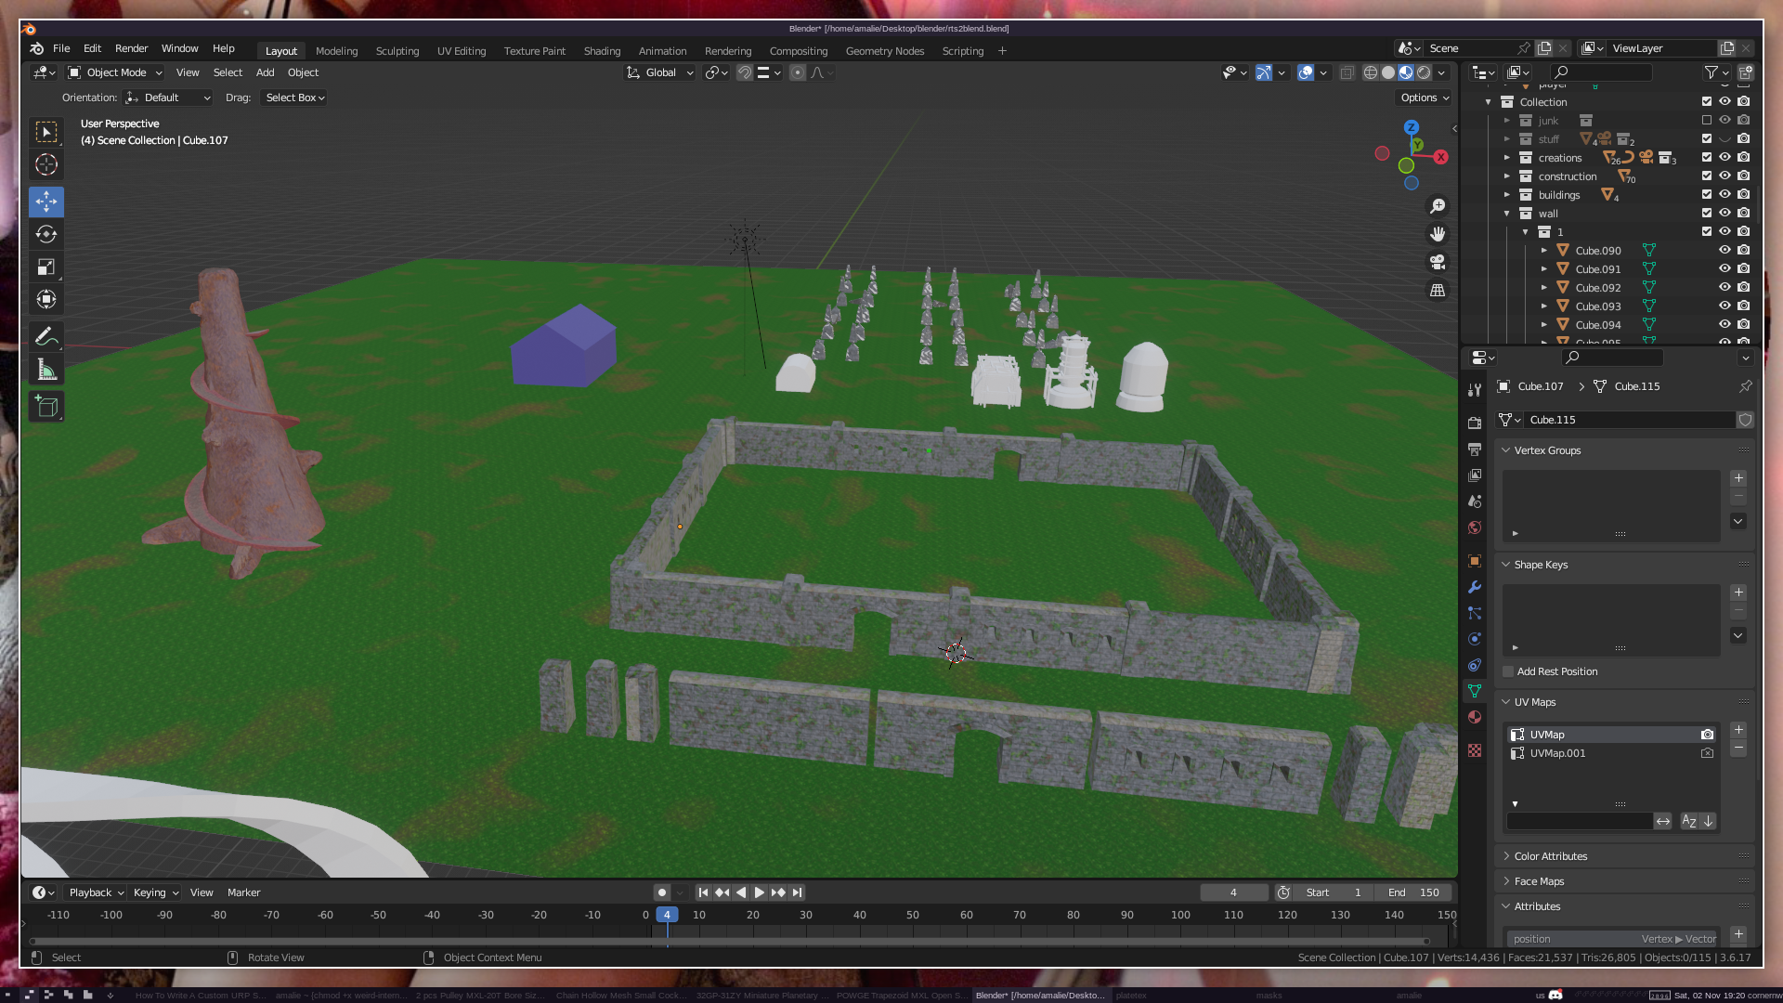
Task: Select UVMap.001 in UV Maps list
Action: point(1557,753)
